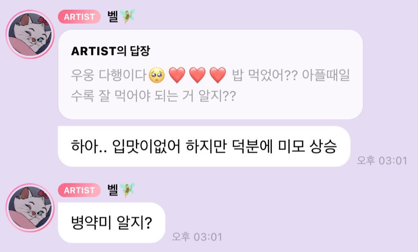Screen dimensions: 418x252
Task: Open the second message's cat profile avatar
Action: pyautogui.click(x=30, y=208)
